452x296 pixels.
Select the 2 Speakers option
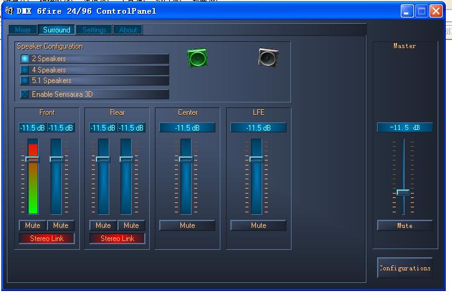coord(94,59)
